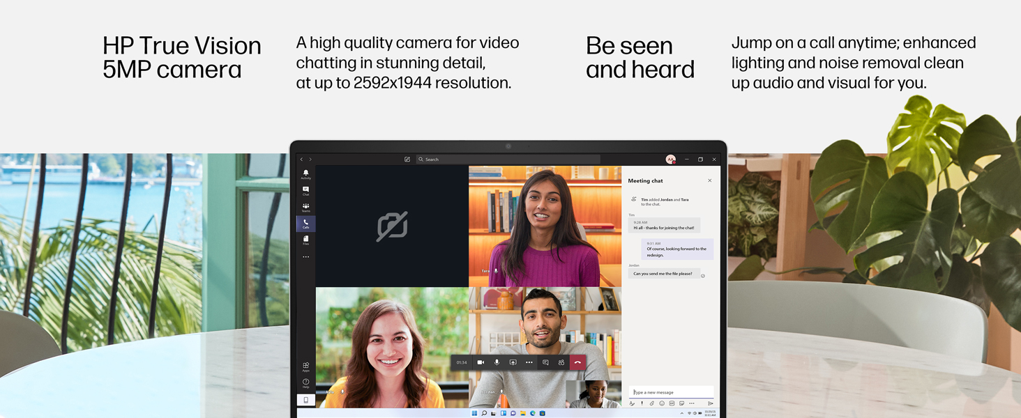Click Jordan's video tile
1021x418 pixels.
[x=545, y=347]
